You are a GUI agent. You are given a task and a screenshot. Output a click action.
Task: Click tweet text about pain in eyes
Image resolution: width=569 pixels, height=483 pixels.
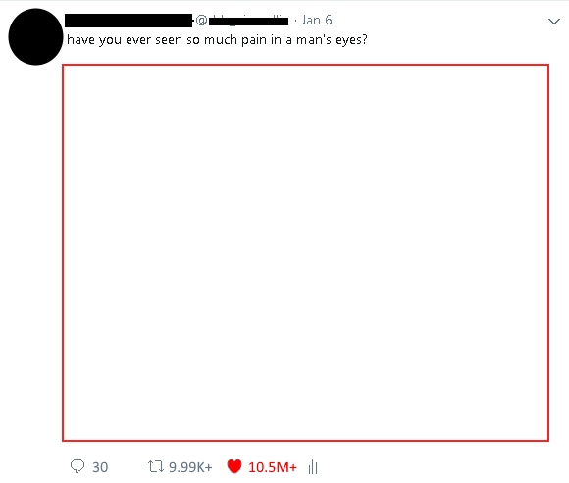pyautogui.click(x=217, y=40)
